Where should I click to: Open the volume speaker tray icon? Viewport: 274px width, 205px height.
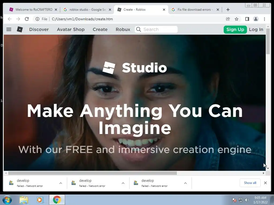[x=247, y=200]
